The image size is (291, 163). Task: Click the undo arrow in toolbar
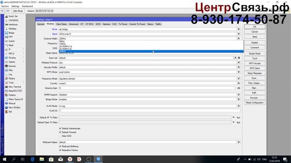pyautogui.click(x=2, y=11)
